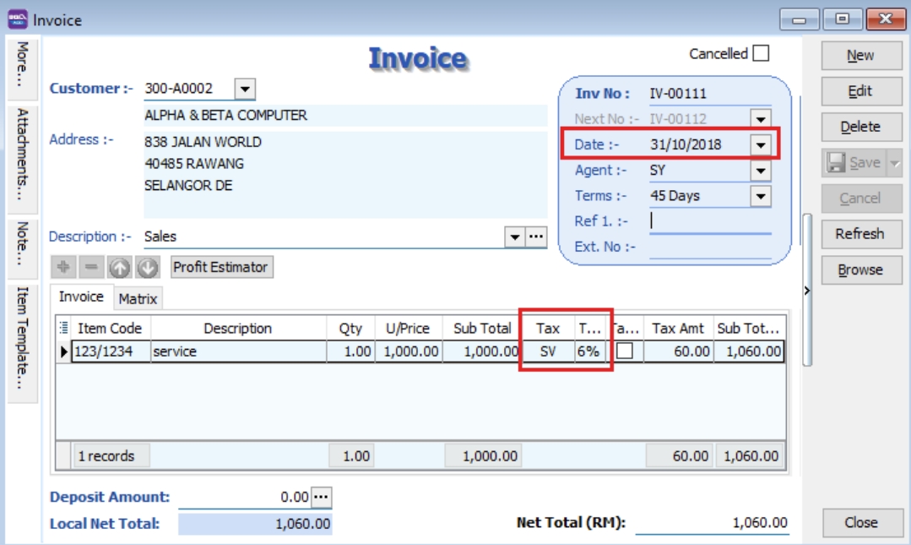This screenshot has width=911, height=545.
Task: Open the Agent dropdown list
Action: (x=761, y=171)
